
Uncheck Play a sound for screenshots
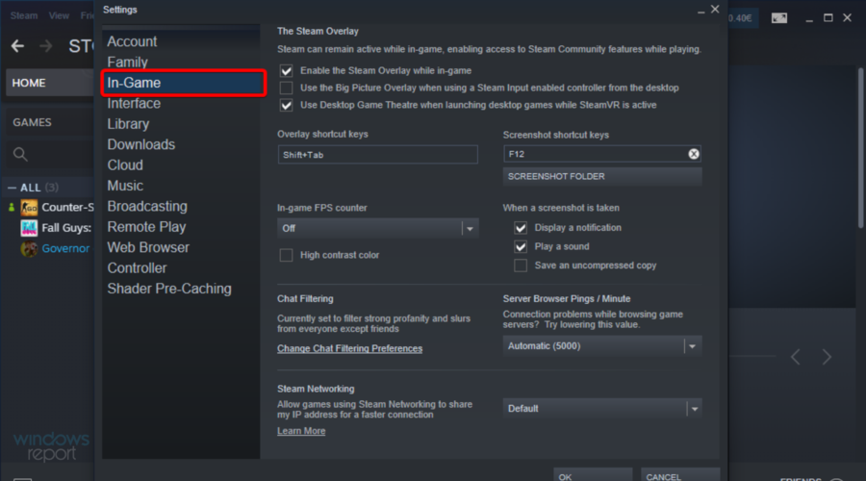(x=521, y=246)
